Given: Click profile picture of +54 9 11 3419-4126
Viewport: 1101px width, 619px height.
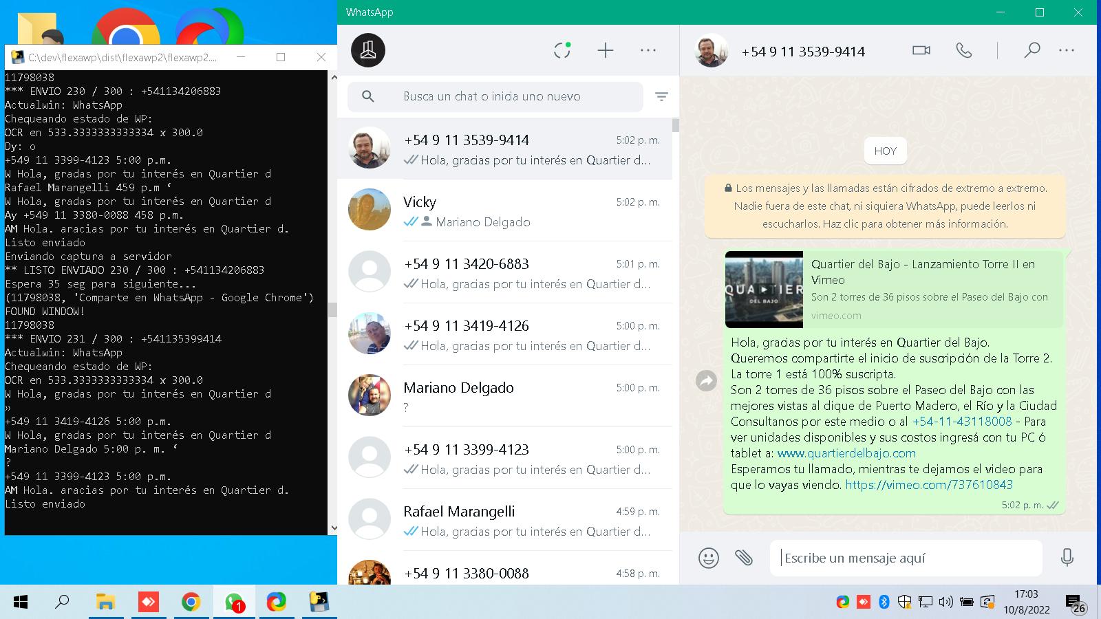Looking at the screenshot, I should 370,333.
